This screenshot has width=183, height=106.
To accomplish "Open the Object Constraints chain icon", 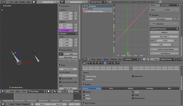I will point(102,63).
